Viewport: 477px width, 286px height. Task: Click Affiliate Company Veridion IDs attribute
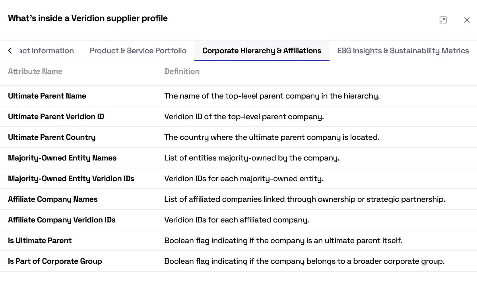point(62,220)
